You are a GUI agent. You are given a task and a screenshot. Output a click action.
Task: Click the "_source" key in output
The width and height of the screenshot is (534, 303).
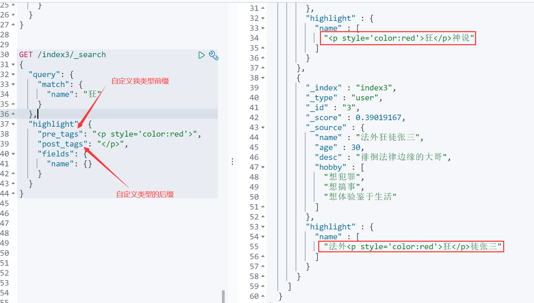326,127
